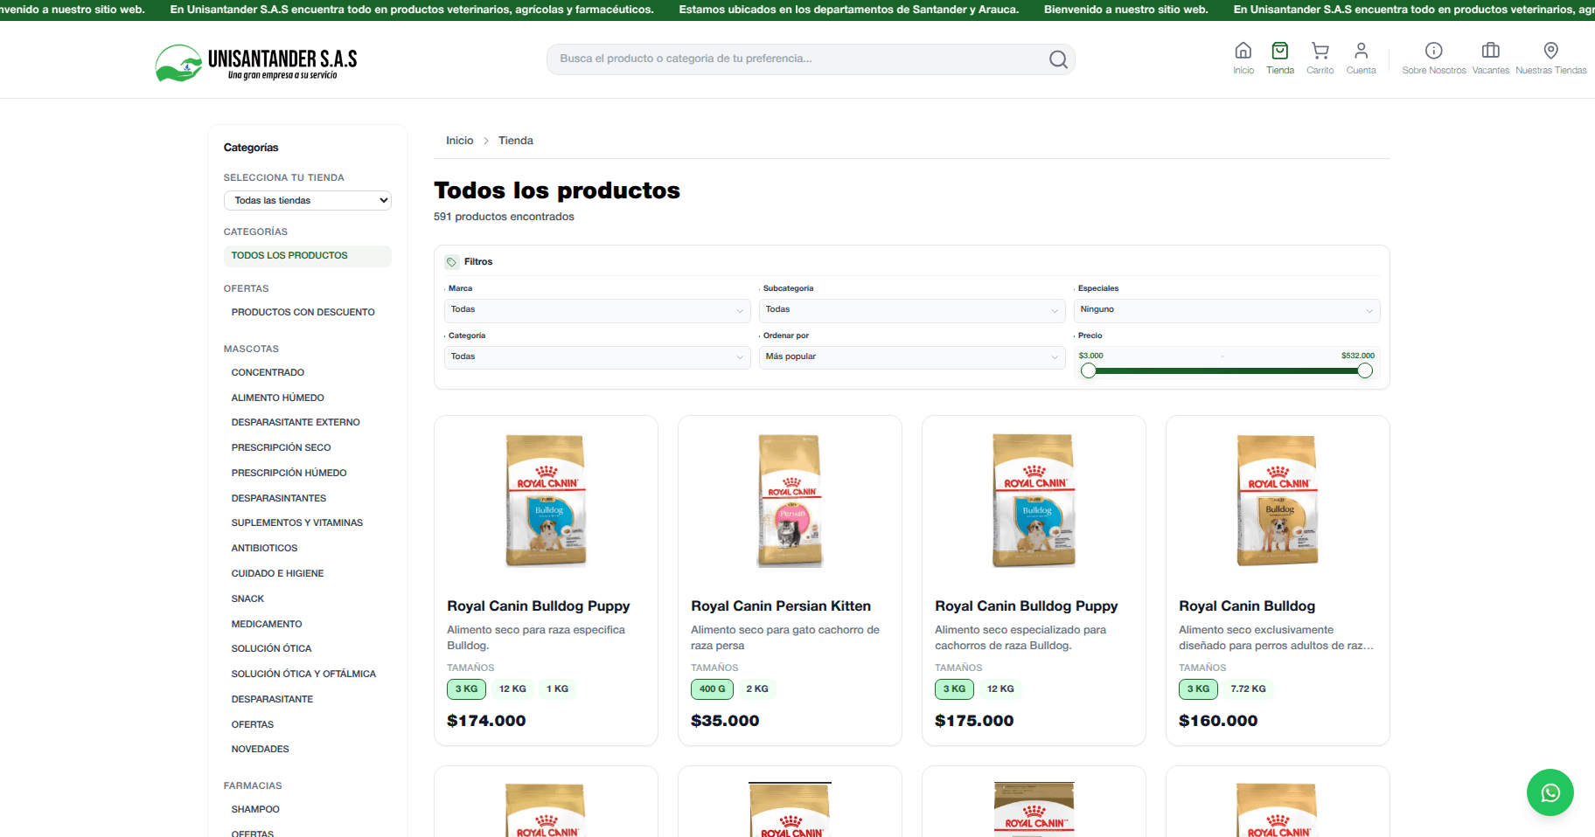Open the WhatsApp chat button
1595x837 pixels.
(1550, 792)
